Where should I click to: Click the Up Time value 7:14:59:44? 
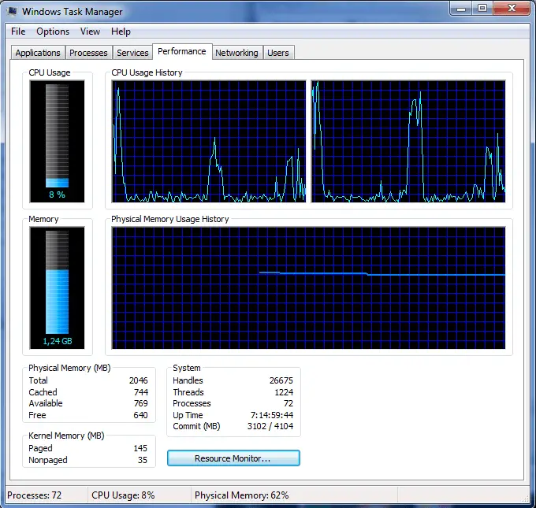point(272,415)
